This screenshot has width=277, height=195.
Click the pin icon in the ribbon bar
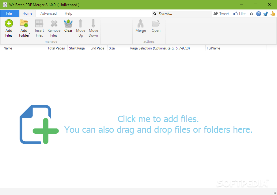point(266,14)
